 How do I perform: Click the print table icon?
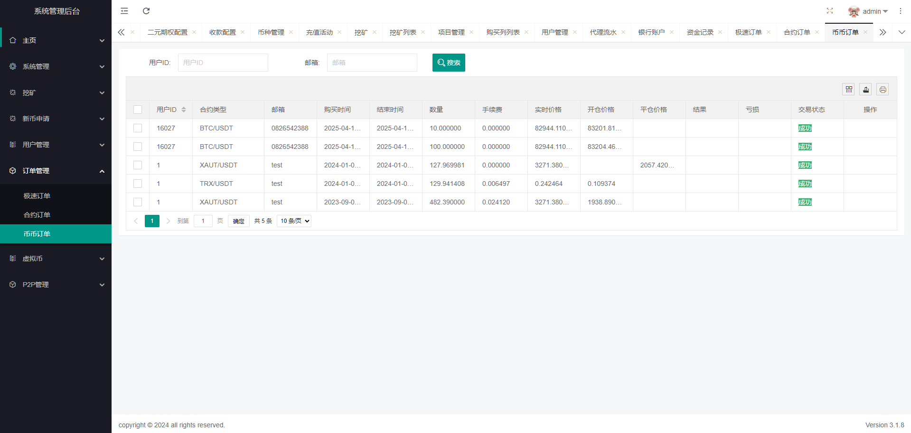(883, 90)
